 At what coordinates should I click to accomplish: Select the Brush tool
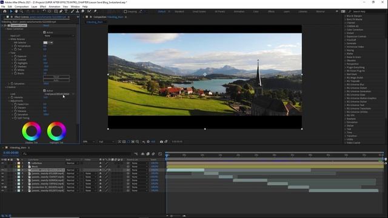pyautogui.click(x=73, y=12)
